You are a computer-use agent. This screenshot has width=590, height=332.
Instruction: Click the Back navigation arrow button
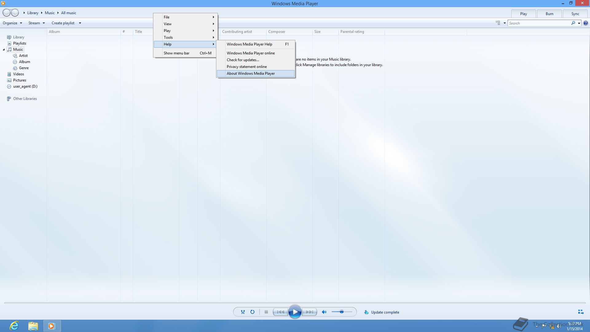(6, 13)
